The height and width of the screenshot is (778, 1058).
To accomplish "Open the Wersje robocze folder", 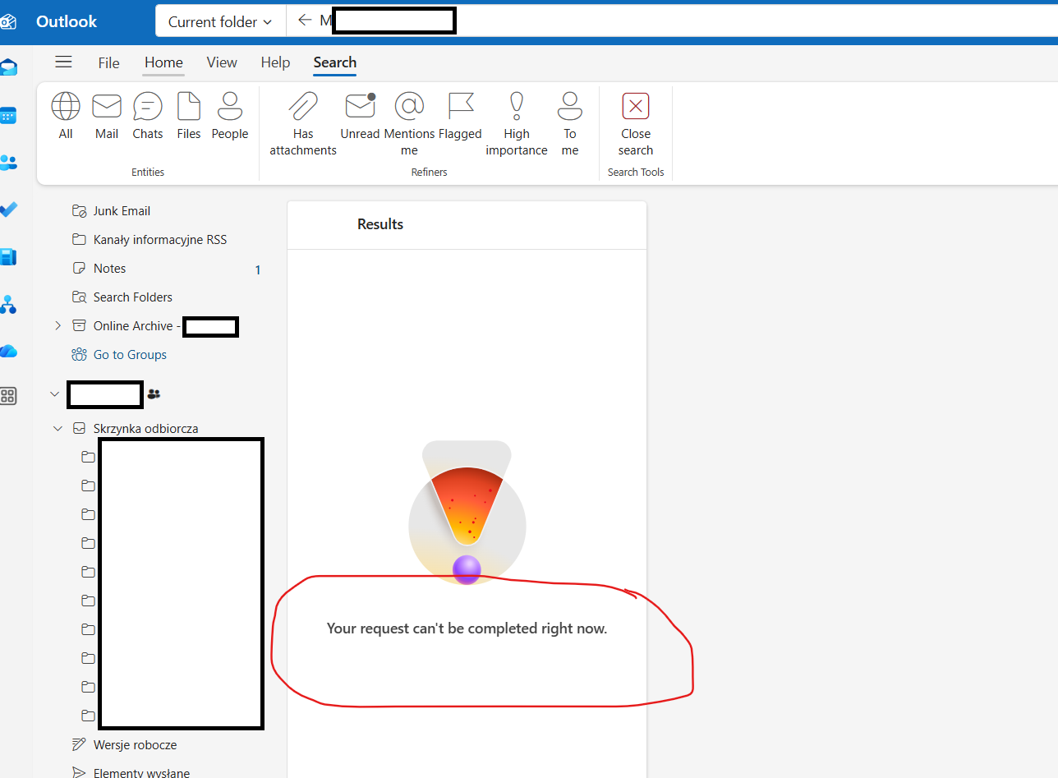I will [135, 745].
